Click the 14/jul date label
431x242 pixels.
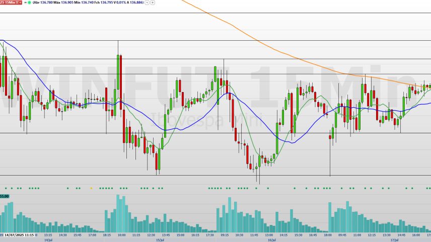pyautogui.click(x=48, y=240)
